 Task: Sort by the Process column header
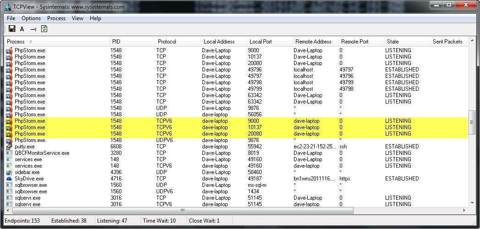(57, 42)
